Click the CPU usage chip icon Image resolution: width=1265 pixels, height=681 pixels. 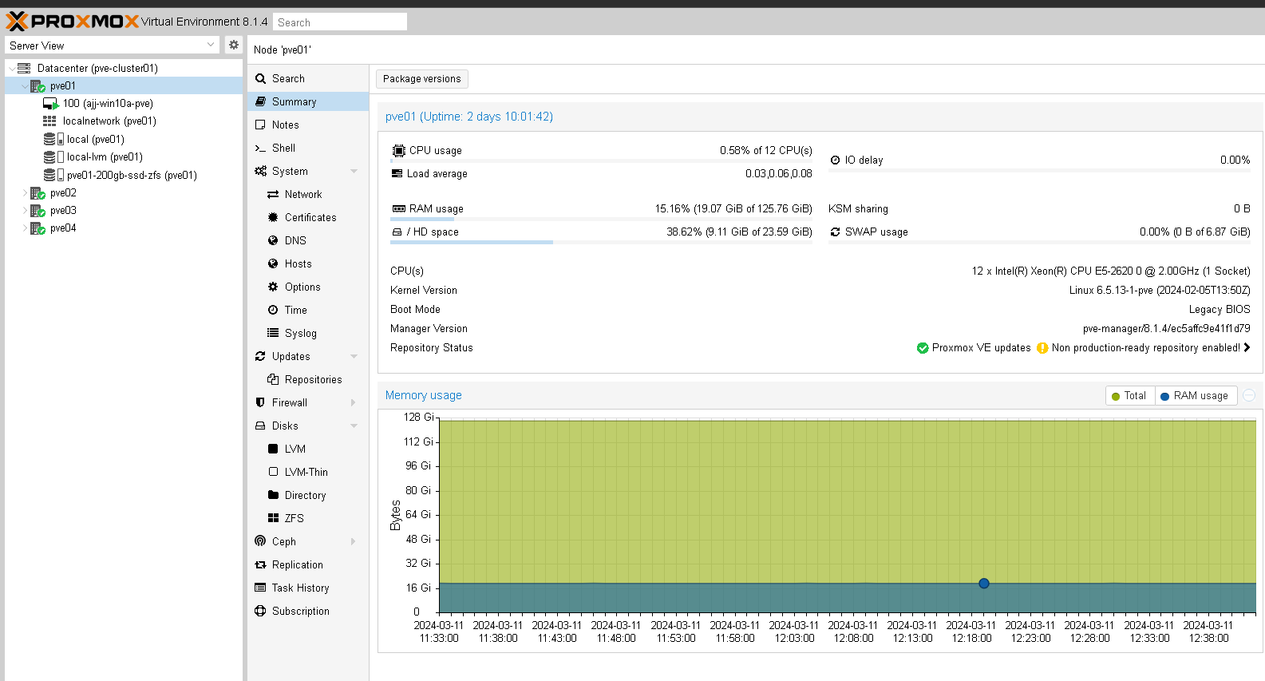pos(399,150)
